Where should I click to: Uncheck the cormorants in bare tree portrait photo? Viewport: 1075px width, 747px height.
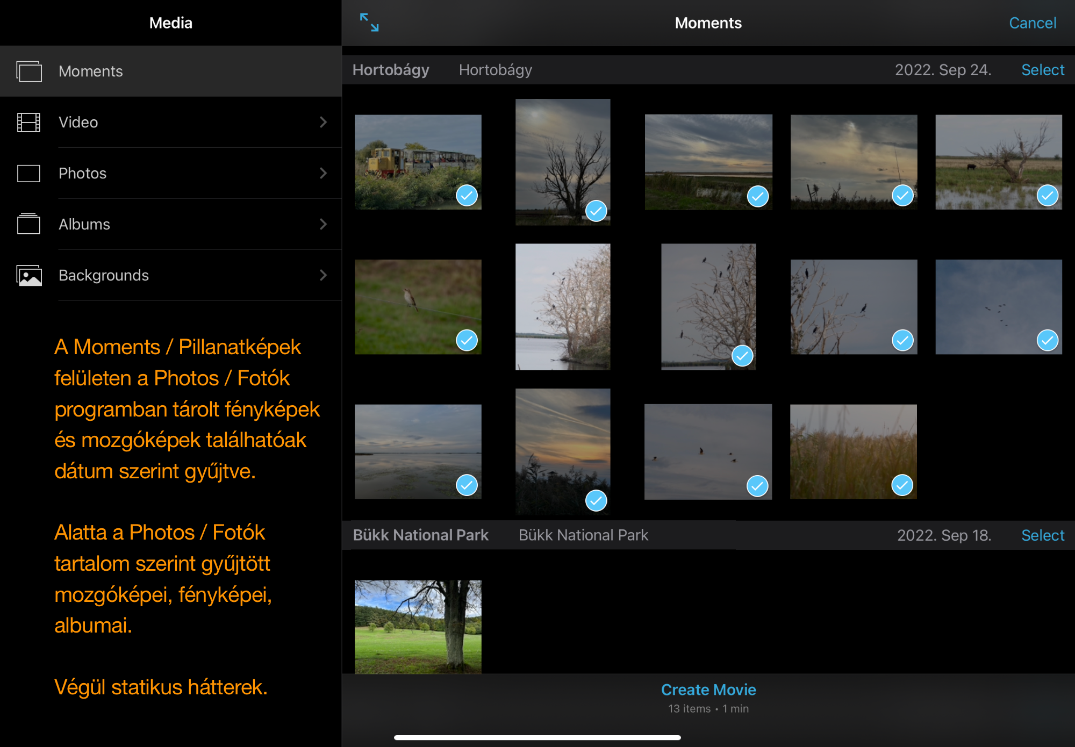[x=742, y=356]
